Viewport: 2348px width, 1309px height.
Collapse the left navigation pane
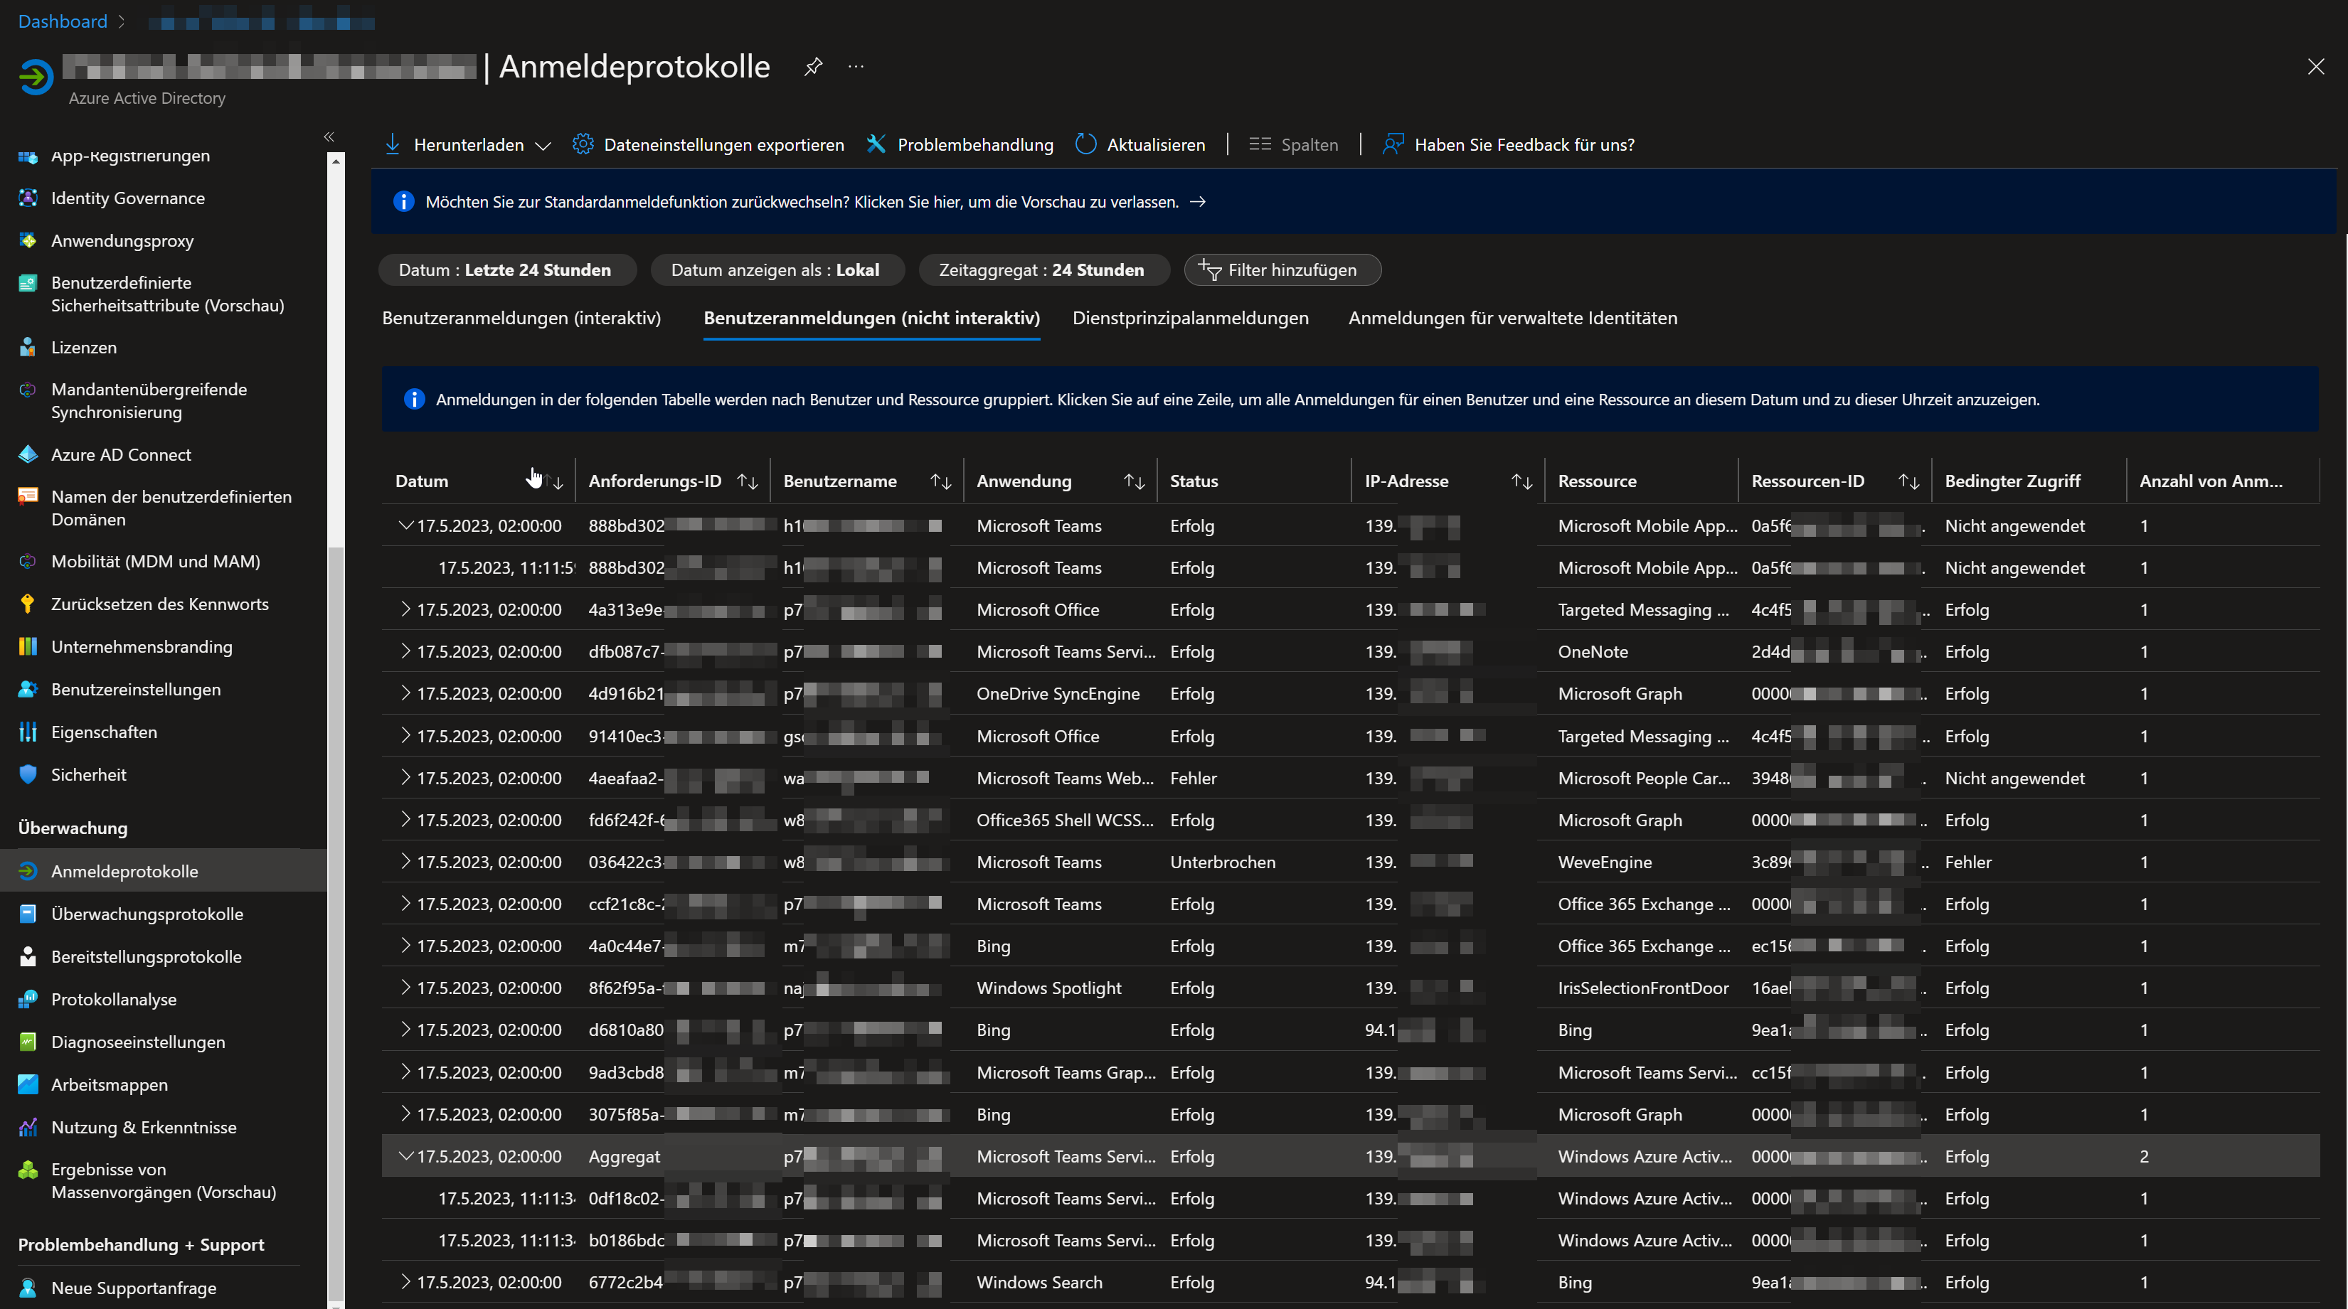coord(329,137)
